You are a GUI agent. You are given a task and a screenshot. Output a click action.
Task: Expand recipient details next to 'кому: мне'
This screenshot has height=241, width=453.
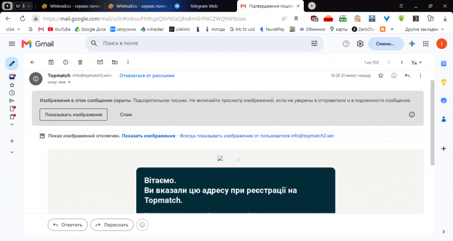click(x=70, y=82)
